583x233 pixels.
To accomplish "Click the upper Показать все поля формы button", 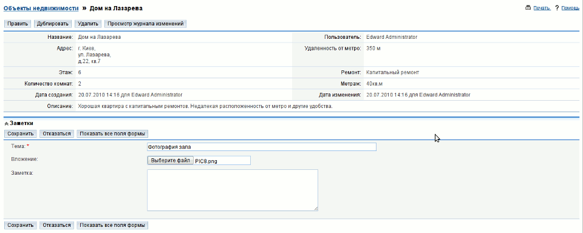I will point(112,133).
